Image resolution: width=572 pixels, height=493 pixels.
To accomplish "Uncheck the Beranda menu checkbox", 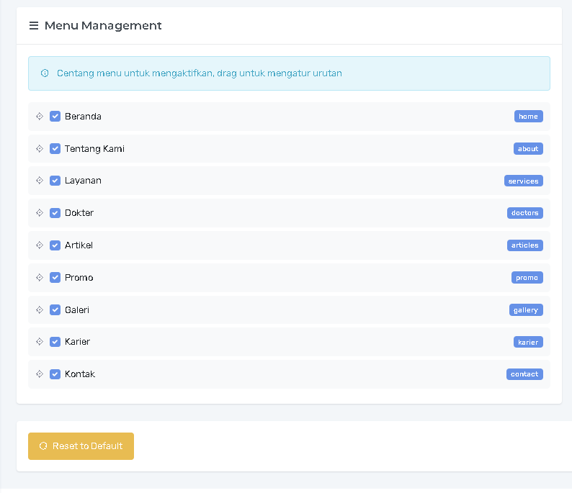I will (x=55, y=117).
